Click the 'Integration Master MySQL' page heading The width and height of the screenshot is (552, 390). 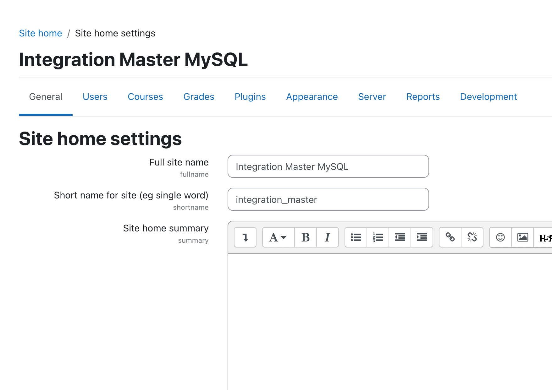[x=133, y=60]
